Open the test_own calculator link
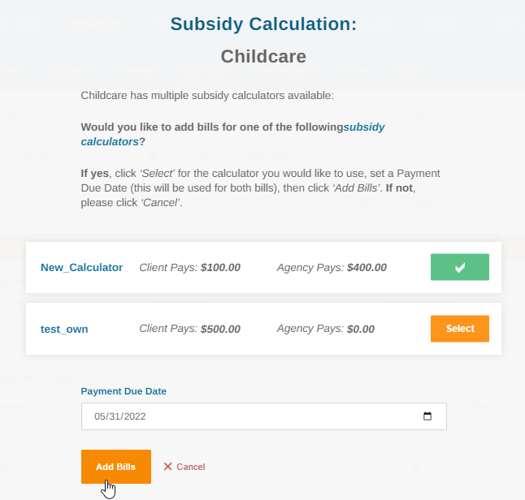Image resolution: width=525 pixels, height=500 pixels. coord(64,329)
